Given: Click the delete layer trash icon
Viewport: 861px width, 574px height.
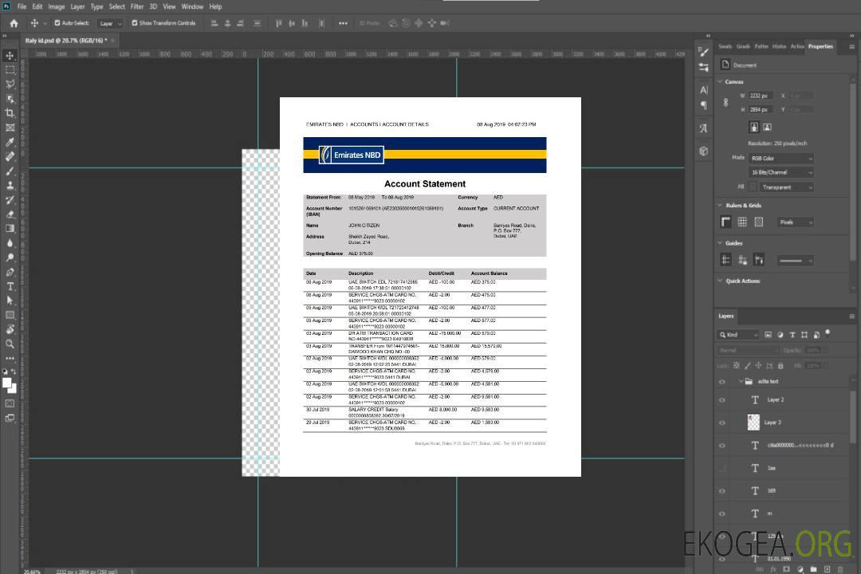Looking at the screenshot, I should click(841, 569).
